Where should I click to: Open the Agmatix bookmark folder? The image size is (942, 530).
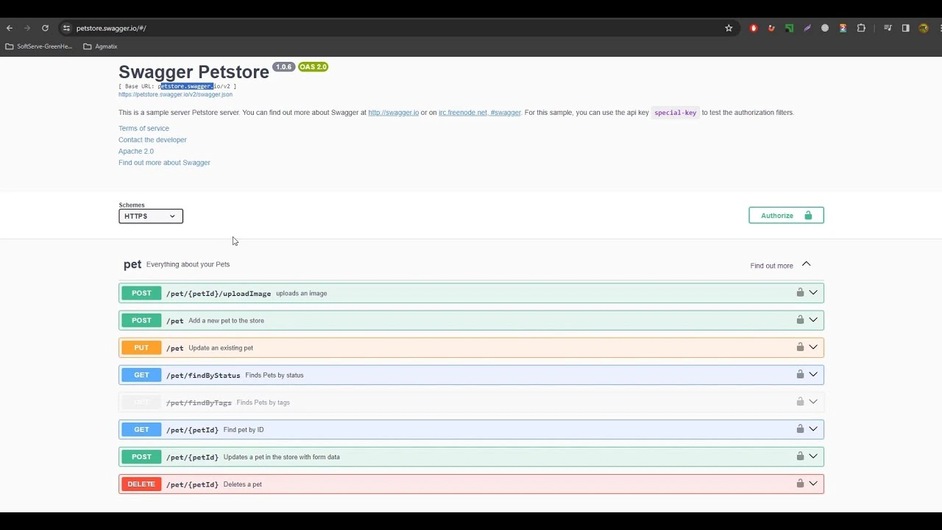[x=100, y=46]
